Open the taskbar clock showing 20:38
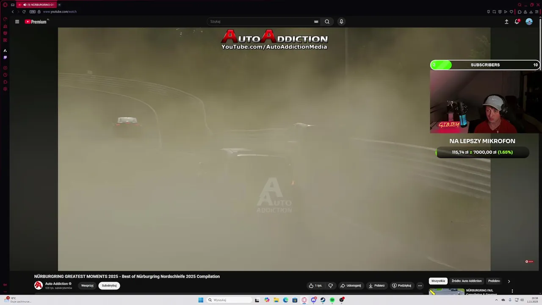The height and width of the screenshot is (305, 542). (x=532, y=300)
